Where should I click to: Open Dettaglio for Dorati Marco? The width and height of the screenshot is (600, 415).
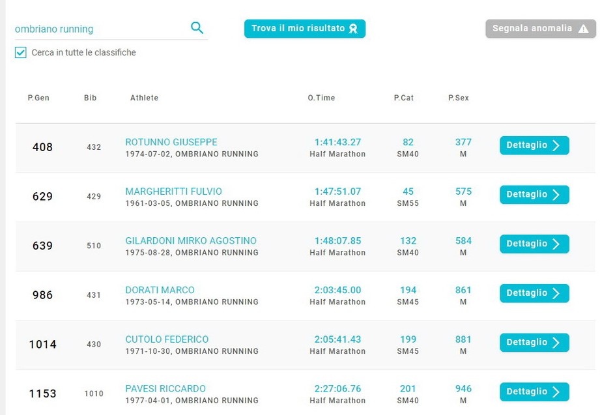click(x=534, y=293)
